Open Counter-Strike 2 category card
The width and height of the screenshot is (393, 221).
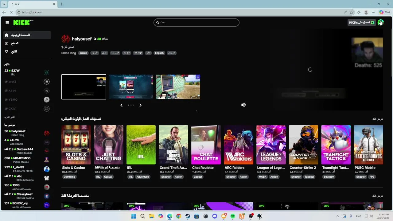pyautogui.click(x=303, y=145)
